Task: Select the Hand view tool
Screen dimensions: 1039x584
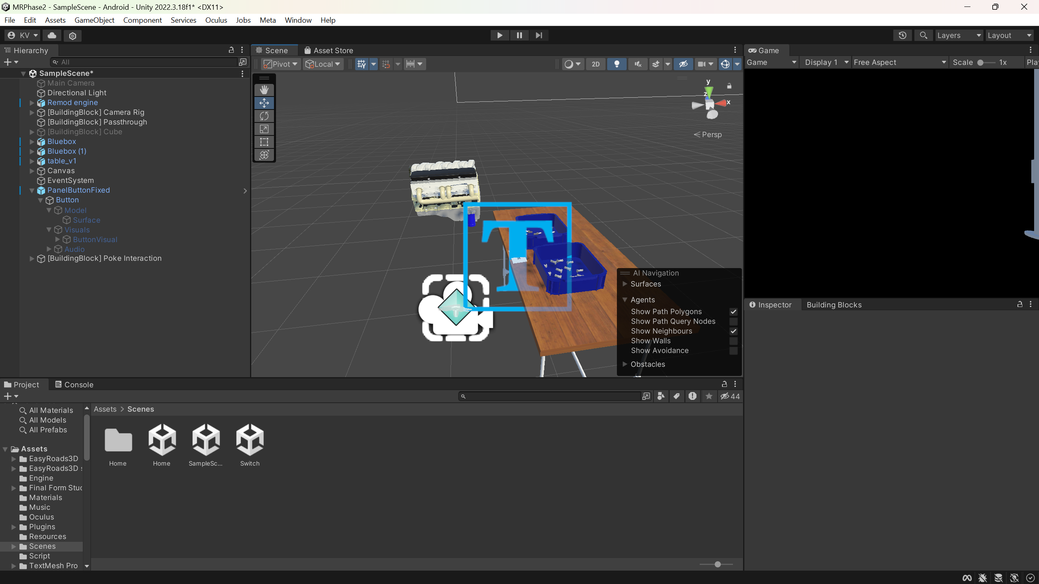Action: click(264, 90)
